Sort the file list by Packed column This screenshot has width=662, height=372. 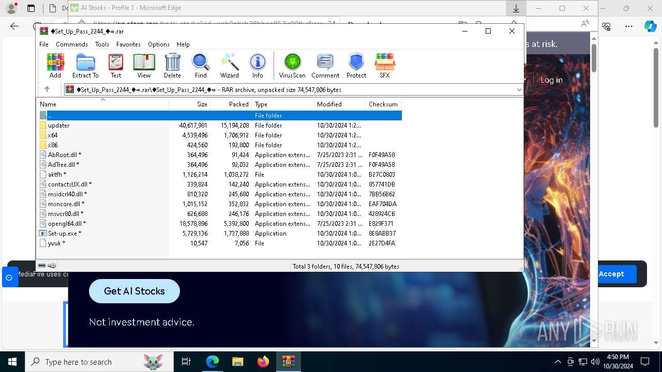click(x=231, y=104)
